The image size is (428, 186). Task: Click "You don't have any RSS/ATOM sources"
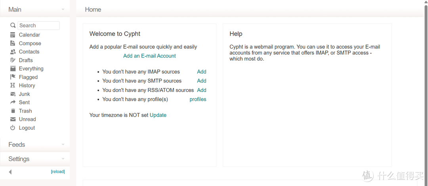click(x=148, y=90)
